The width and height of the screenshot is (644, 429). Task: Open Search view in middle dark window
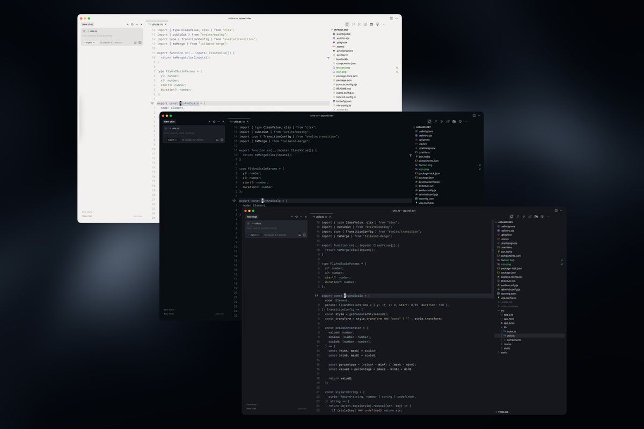(435, 122)
